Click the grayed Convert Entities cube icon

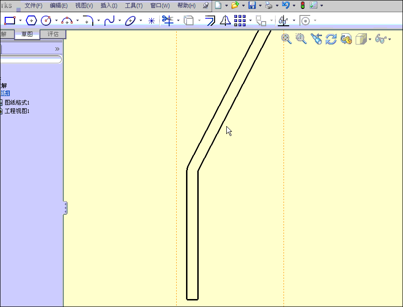pyautogui.click(x=189, y=21)
